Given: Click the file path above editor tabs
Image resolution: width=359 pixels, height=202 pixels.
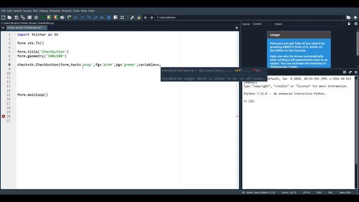Looking at the screenshot, I should click(27, 23).
